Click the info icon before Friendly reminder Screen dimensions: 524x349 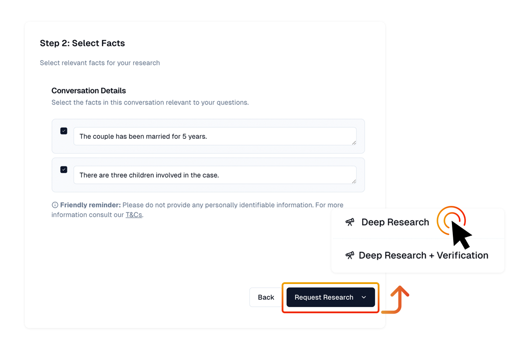pyautogui.click(x=55, y=205)
